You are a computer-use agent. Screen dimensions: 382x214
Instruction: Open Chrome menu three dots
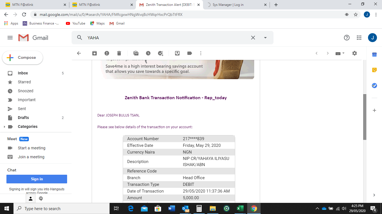(x=376, y=14)
